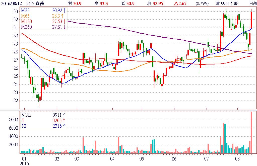
Task: Click the 05 month marker on time axis
Action: click(x=142, y=159)
